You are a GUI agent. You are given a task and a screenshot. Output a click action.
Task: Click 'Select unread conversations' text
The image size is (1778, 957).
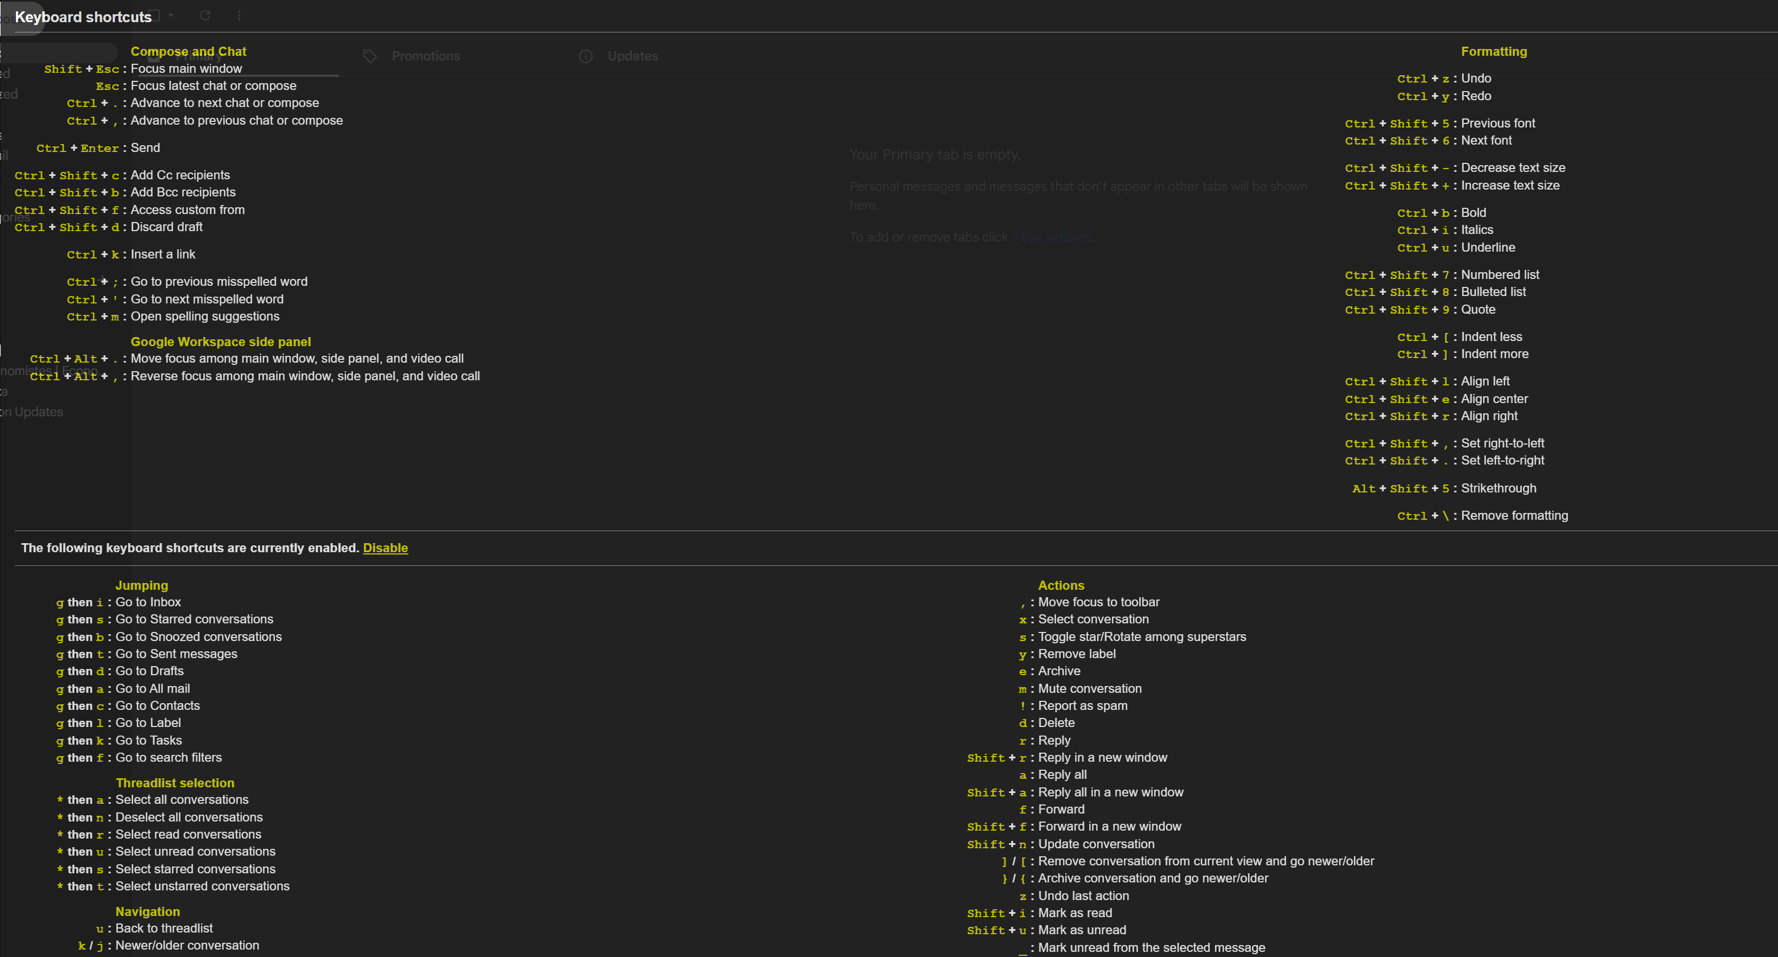(195, 852)
